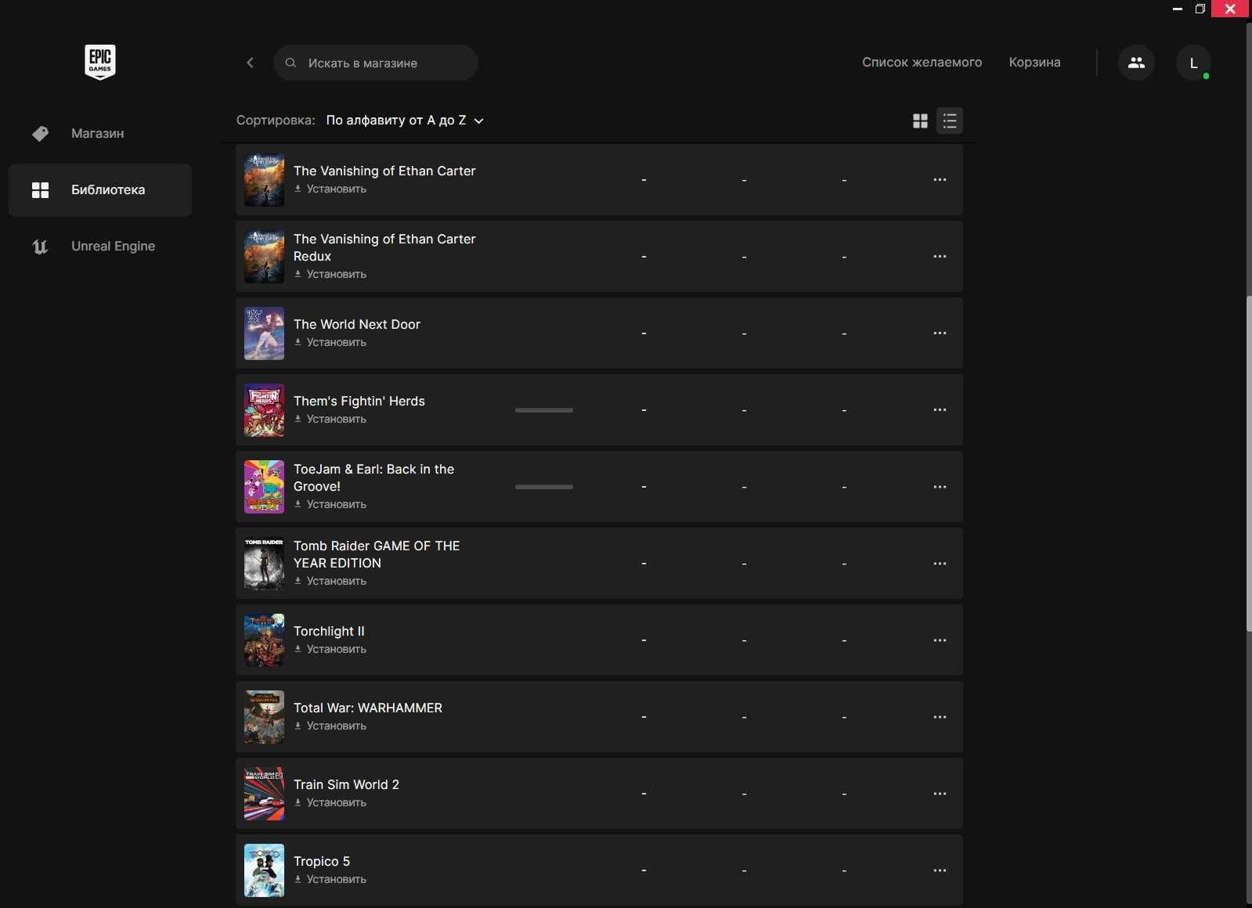Open more options for Torchlight II
1252x908 pixels.
click(x=940, y=640)
